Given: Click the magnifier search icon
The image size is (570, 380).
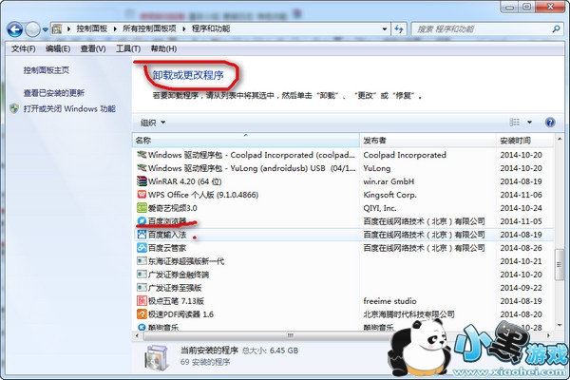Looking at the screenshot, I should [556, 28].
